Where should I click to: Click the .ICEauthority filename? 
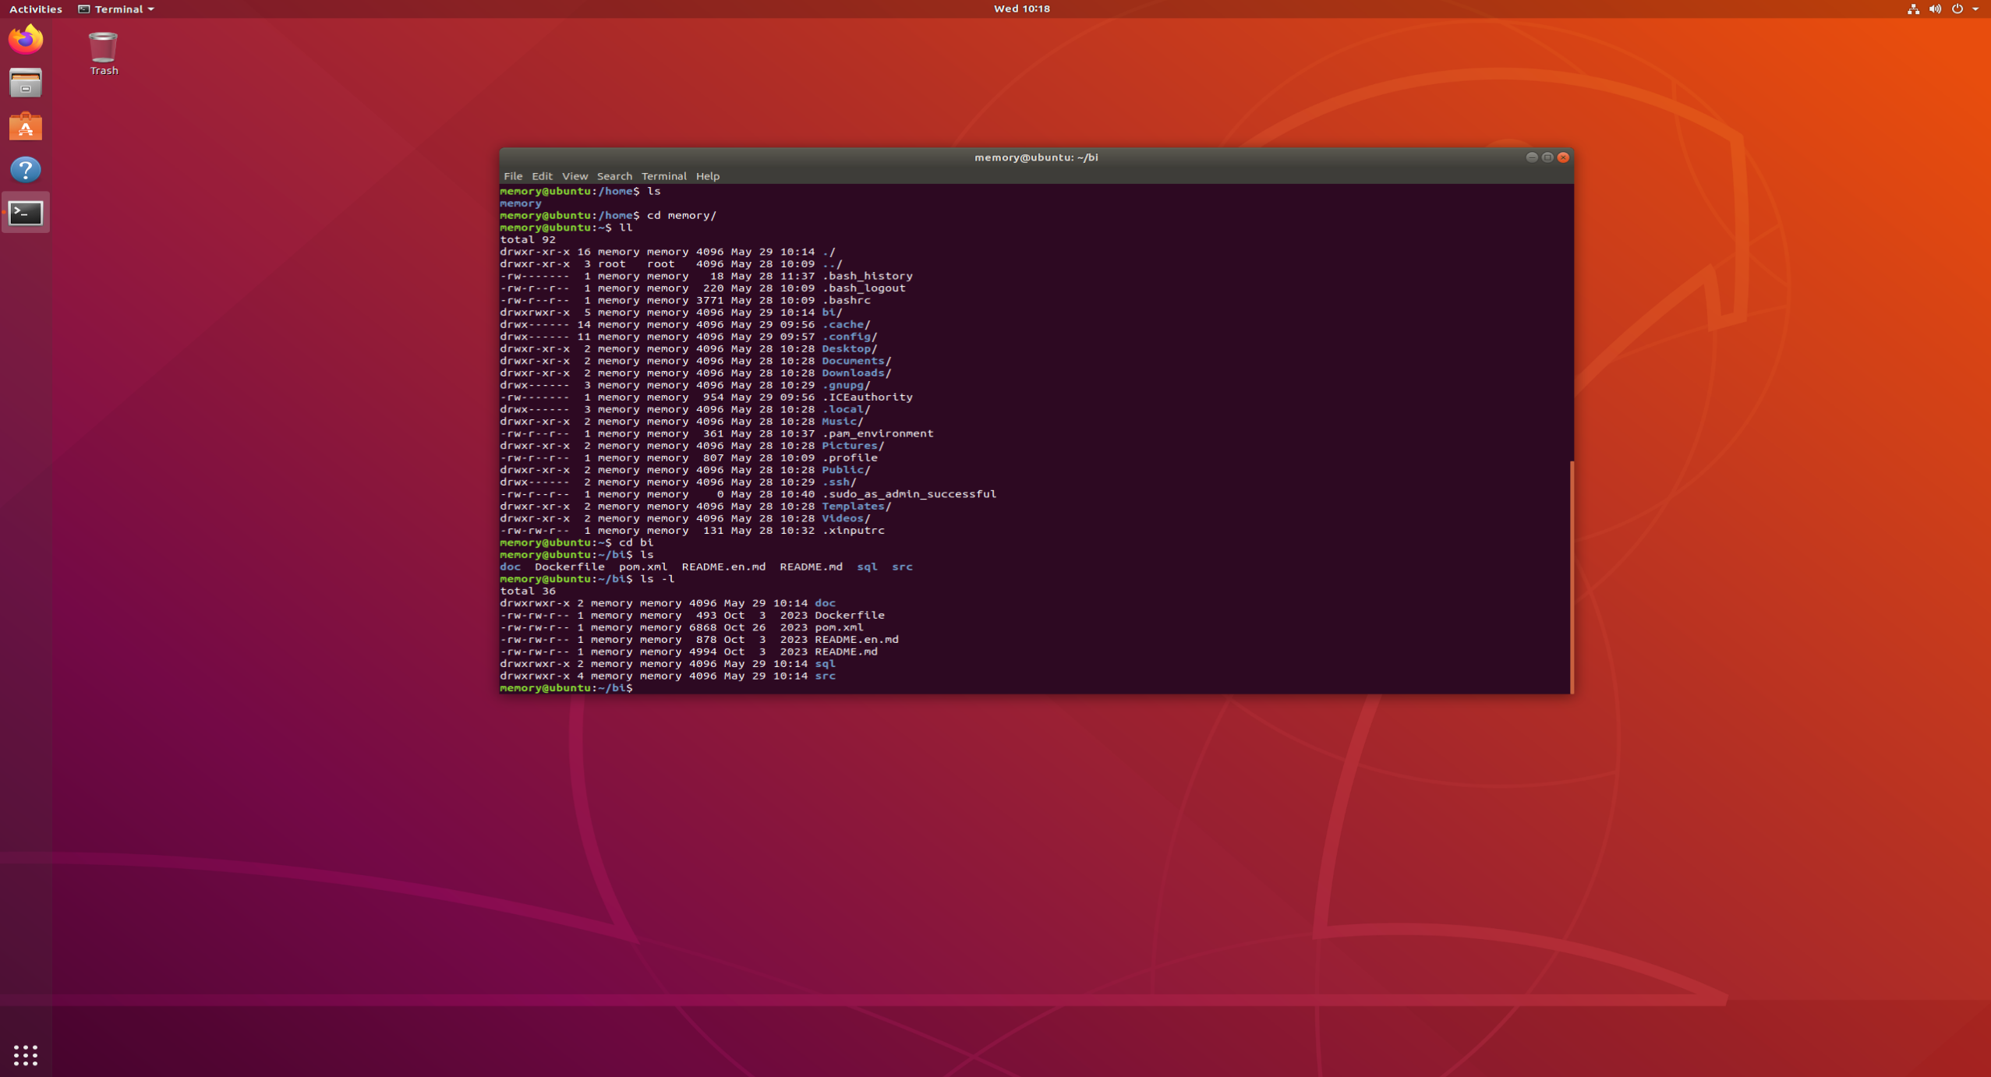point(867,397)
